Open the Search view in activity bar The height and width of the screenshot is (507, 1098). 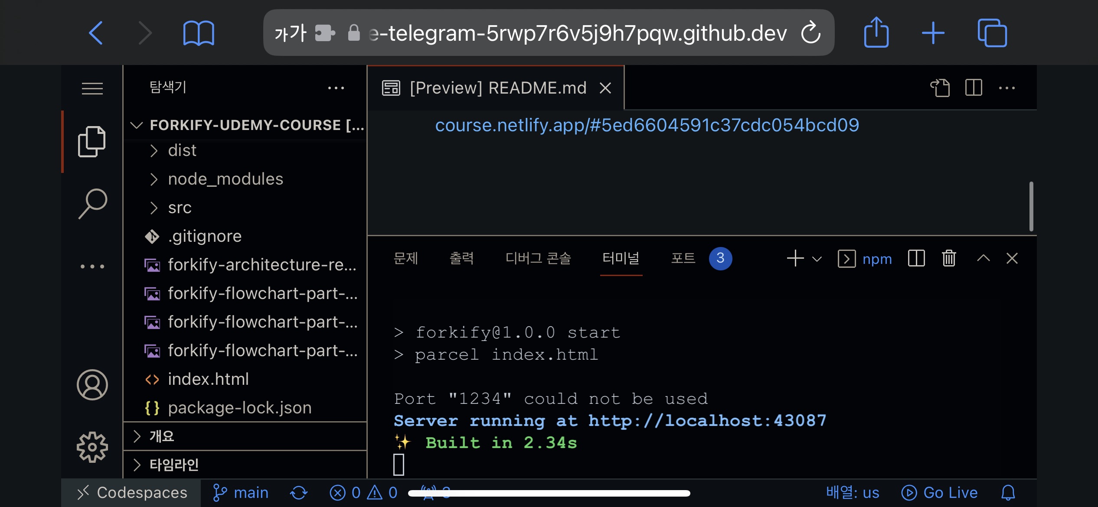click(x=92, y=204)
